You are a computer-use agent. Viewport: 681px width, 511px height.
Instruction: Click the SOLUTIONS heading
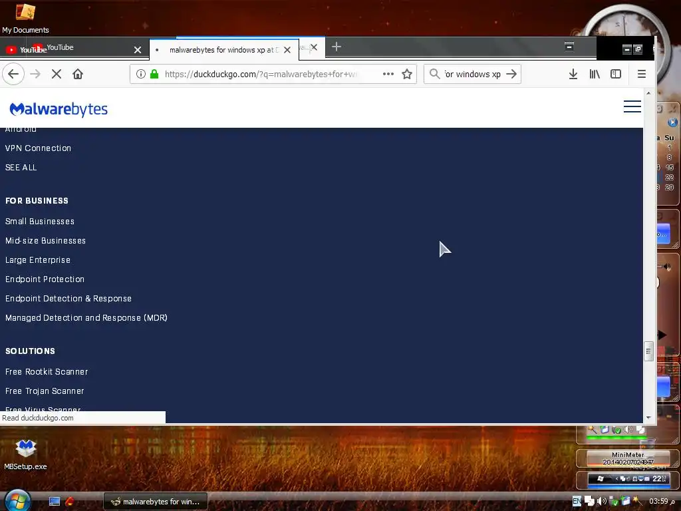point(31,351)
